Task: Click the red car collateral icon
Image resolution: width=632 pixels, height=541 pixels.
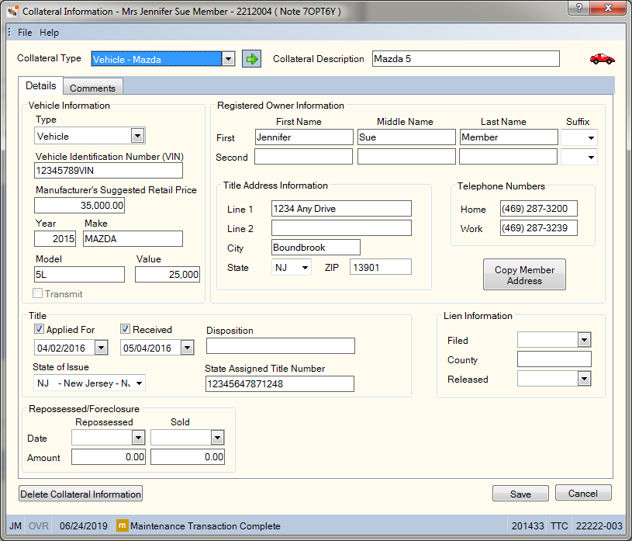Action: (603, 59)
